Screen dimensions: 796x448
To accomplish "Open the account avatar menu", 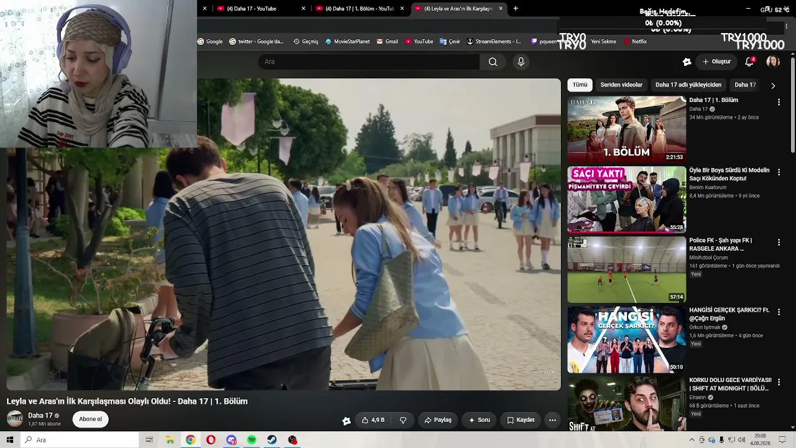I will click(x=773, y=62).
